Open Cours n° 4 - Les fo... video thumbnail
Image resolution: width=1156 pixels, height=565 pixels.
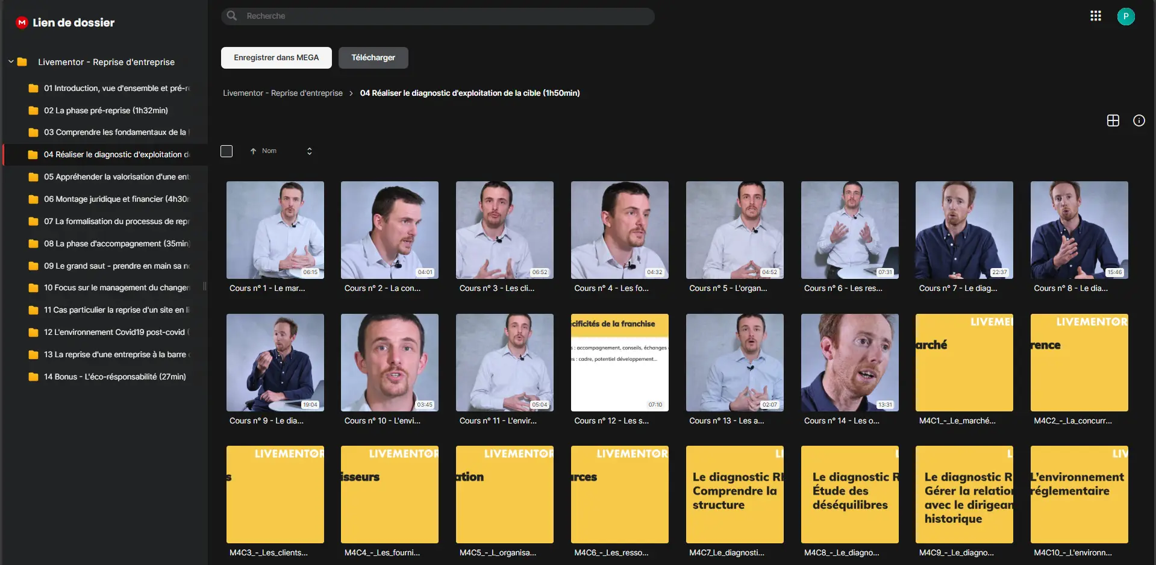(620, 230)
